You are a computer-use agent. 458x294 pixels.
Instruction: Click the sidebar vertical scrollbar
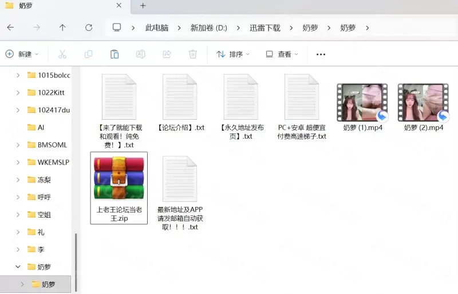click(x=76, y=262)
